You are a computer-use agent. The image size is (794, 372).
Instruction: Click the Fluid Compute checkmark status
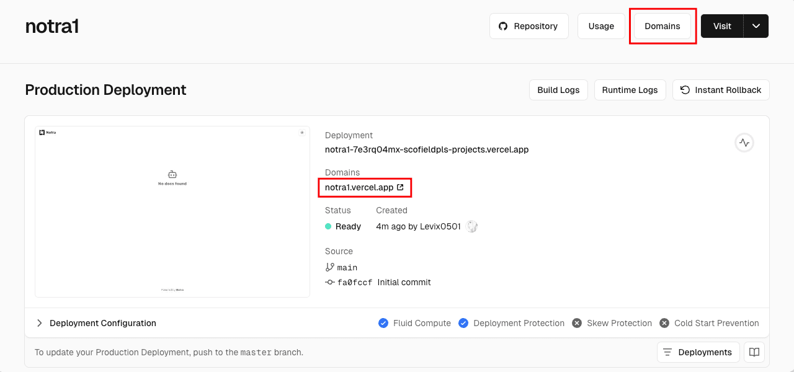coord(383,323)
